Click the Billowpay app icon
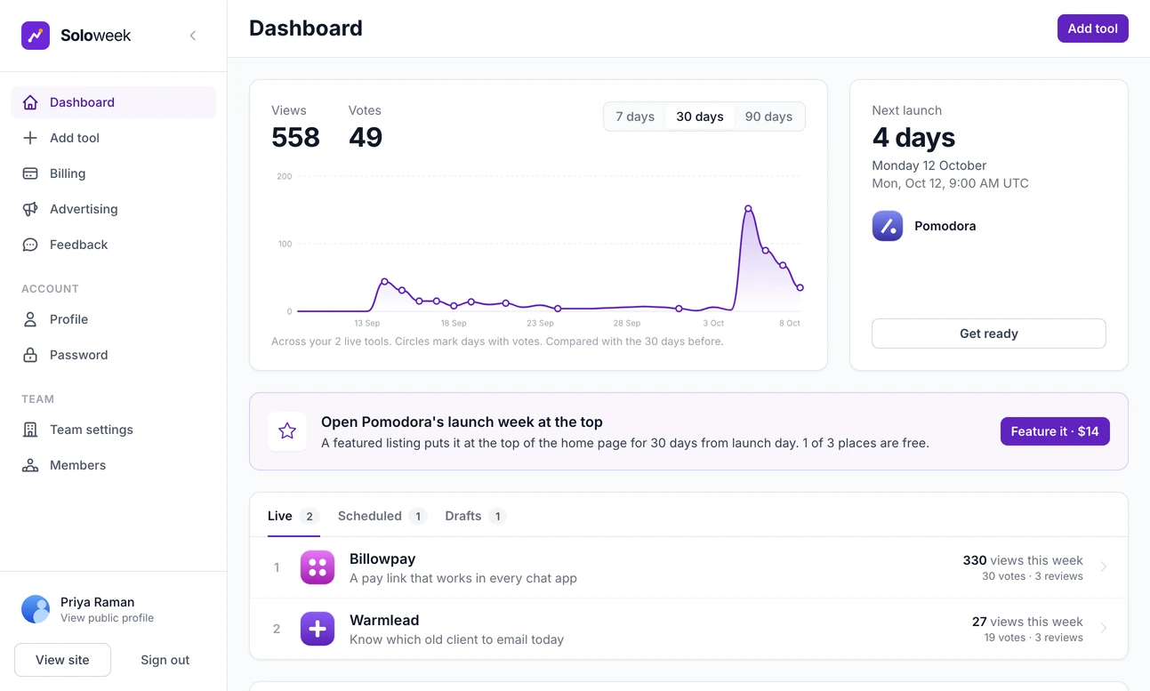 (x=318, y=567)
